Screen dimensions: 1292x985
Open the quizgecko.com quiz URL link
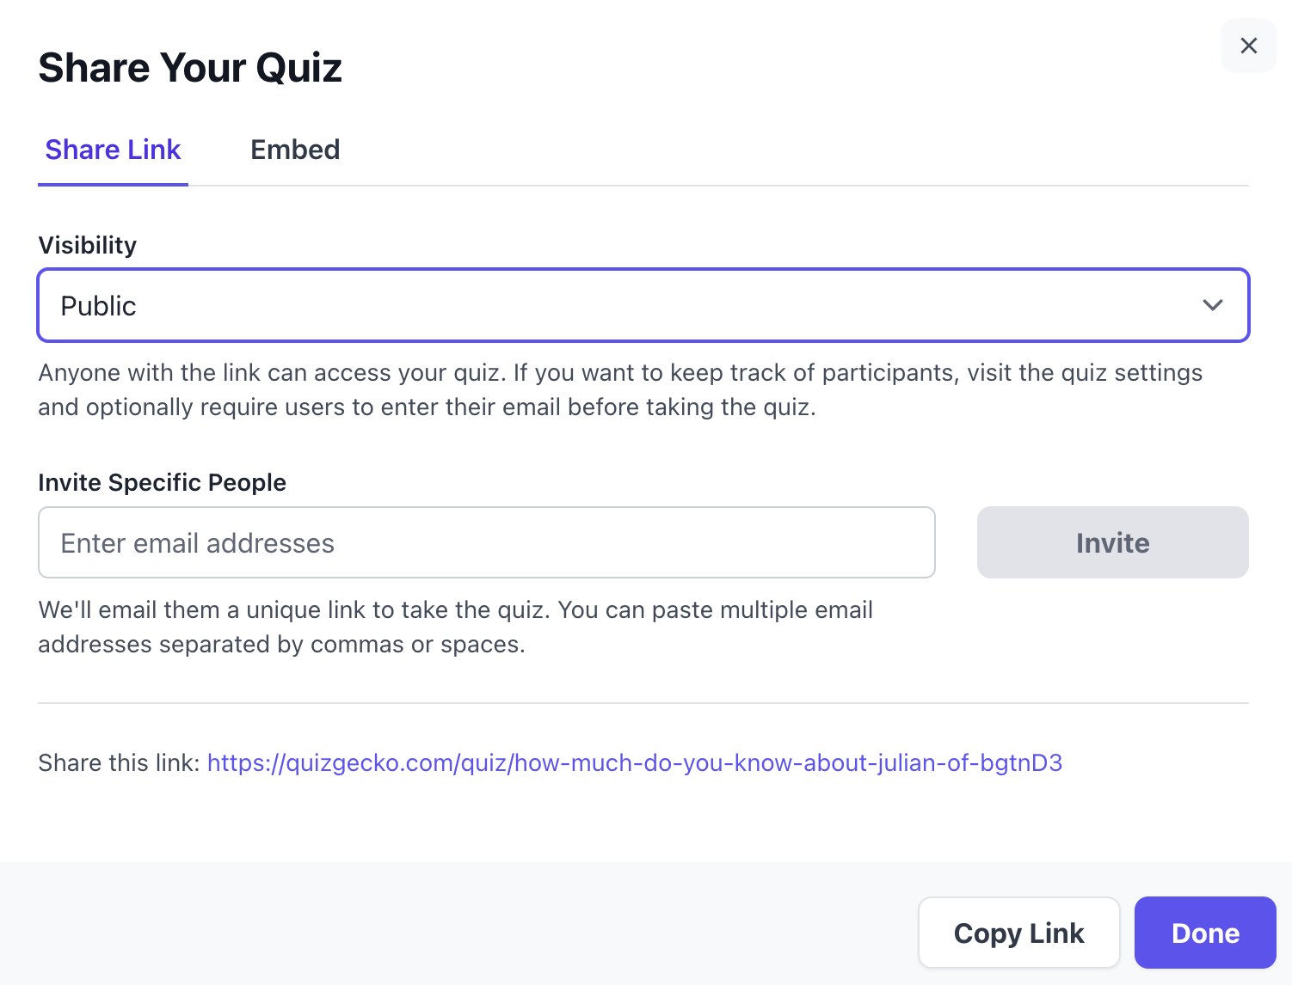click(635, 762)
